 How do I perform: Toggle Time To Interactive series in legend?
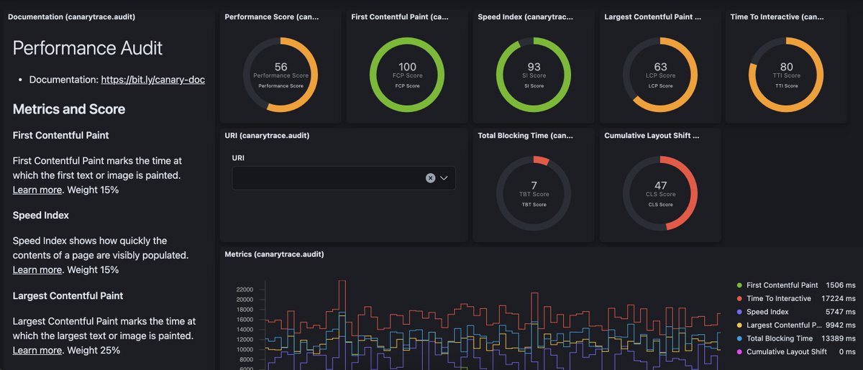[779, 298]
